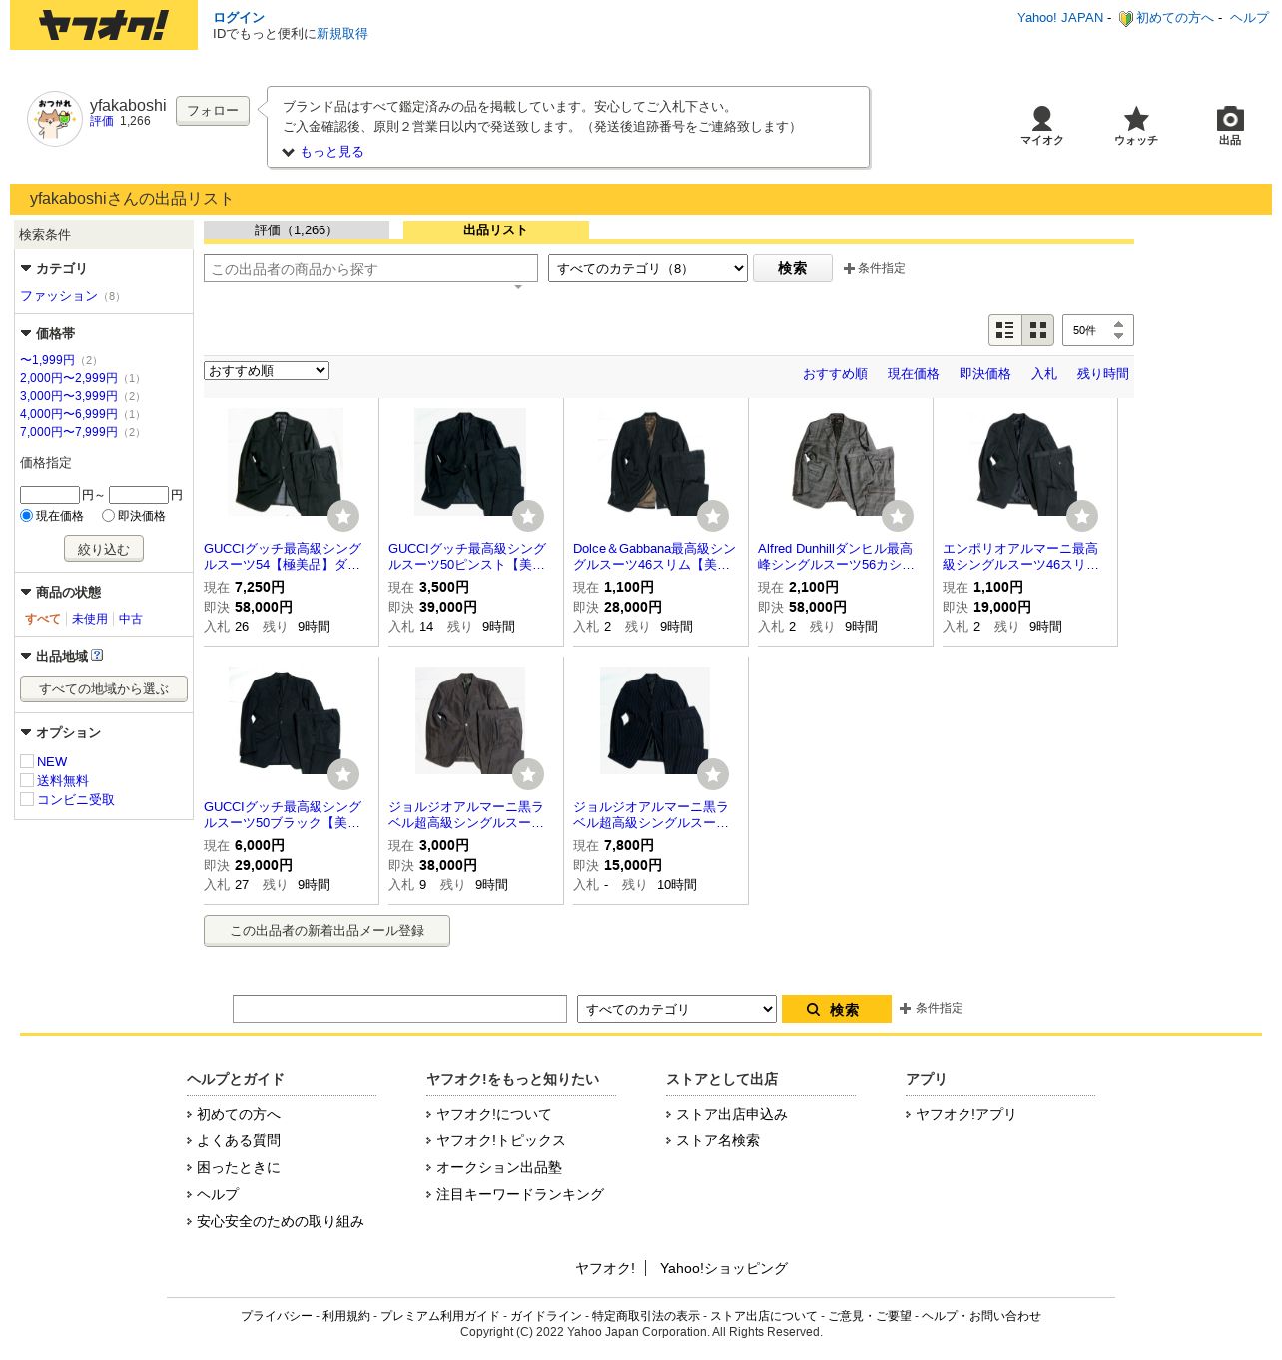
Task: Click plus icon beside bottom 条件指定
Action: 905,1009
